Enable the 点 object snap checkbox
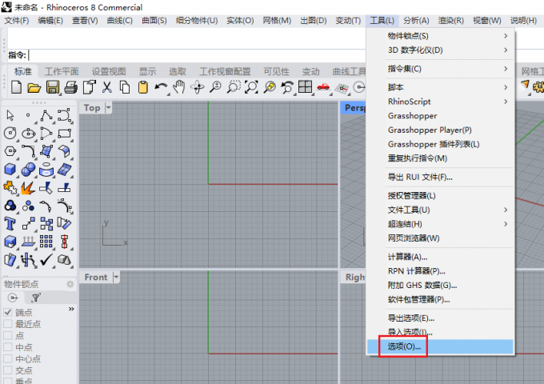 pyautogui.click(x=8, y=335)
